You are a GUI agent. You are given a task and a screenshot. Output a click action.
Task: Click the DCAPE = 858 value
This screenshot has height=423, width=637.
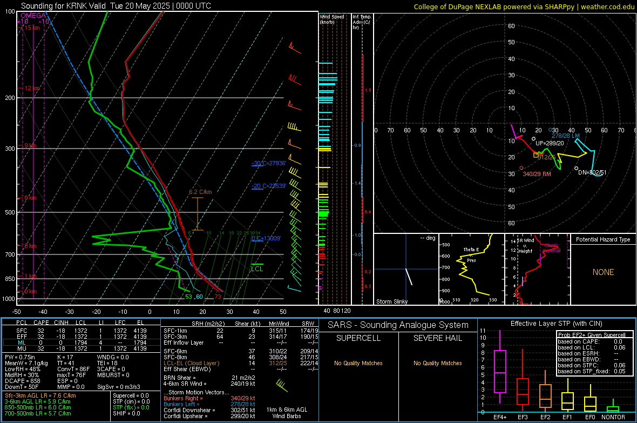click(22, 381)
